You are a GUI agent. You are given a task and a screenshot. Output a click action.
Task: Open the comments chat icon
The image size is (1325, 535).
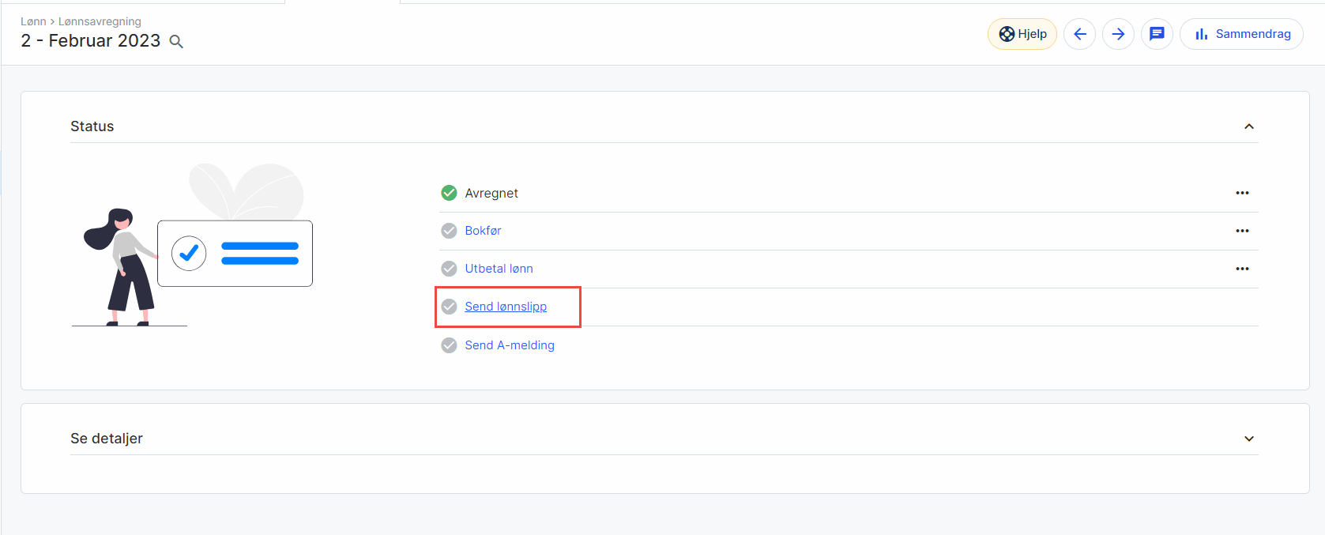click(x=1157, y=34)
